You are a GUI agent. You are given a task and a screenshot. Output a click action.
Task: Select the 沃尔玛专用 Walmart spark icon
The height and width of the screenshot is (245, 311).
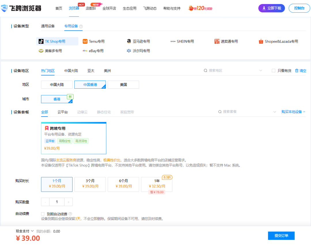(129, 51)
